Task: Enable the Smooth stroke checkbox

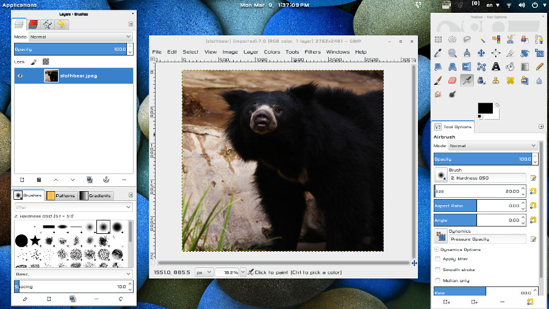Action: pos(437,270)
